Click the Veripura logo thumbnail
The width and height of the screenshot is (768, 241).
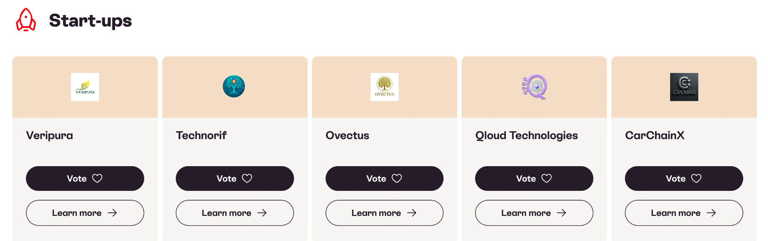click(85, 87)
